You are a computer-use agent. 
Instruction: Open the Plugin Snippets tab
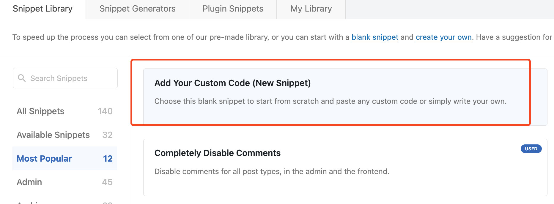pos(233,9)
